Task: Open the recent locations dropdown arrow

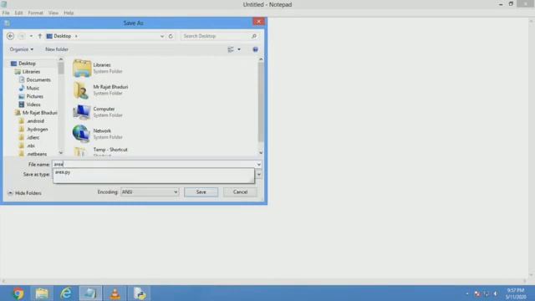Action: [31, 36]
